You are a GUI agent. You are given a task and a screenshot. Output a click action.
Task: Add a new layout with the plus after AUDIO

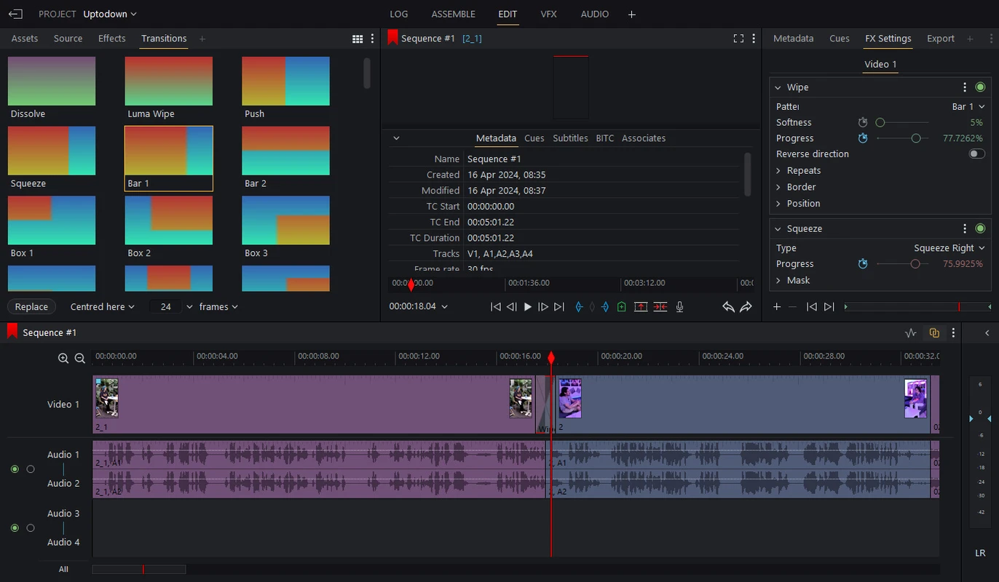click(631, 14)
